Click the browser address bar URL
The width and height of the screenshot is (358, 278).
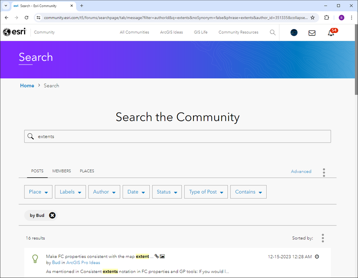[x=175, y=18]
